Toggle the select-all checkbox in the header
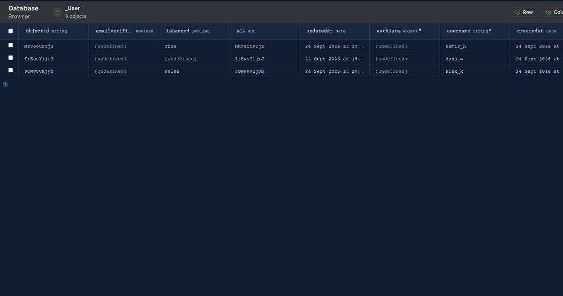Viewport: 563px width, 296px height. tap(10, 31)
